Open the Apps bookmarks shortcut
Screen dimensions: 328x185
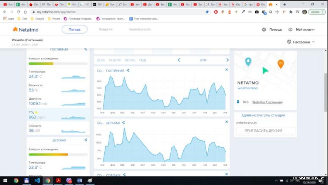[x=8, y=19]
